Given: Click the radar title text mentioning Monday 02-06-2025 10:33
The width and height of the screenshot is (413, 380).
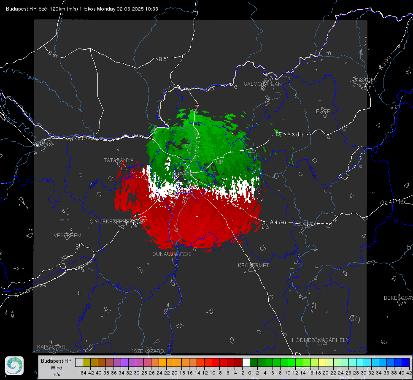Looking at the screenshot, I should [x=82, y=9].
